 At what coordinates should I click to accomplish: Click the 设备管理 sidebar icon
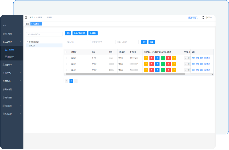point(4,65)
